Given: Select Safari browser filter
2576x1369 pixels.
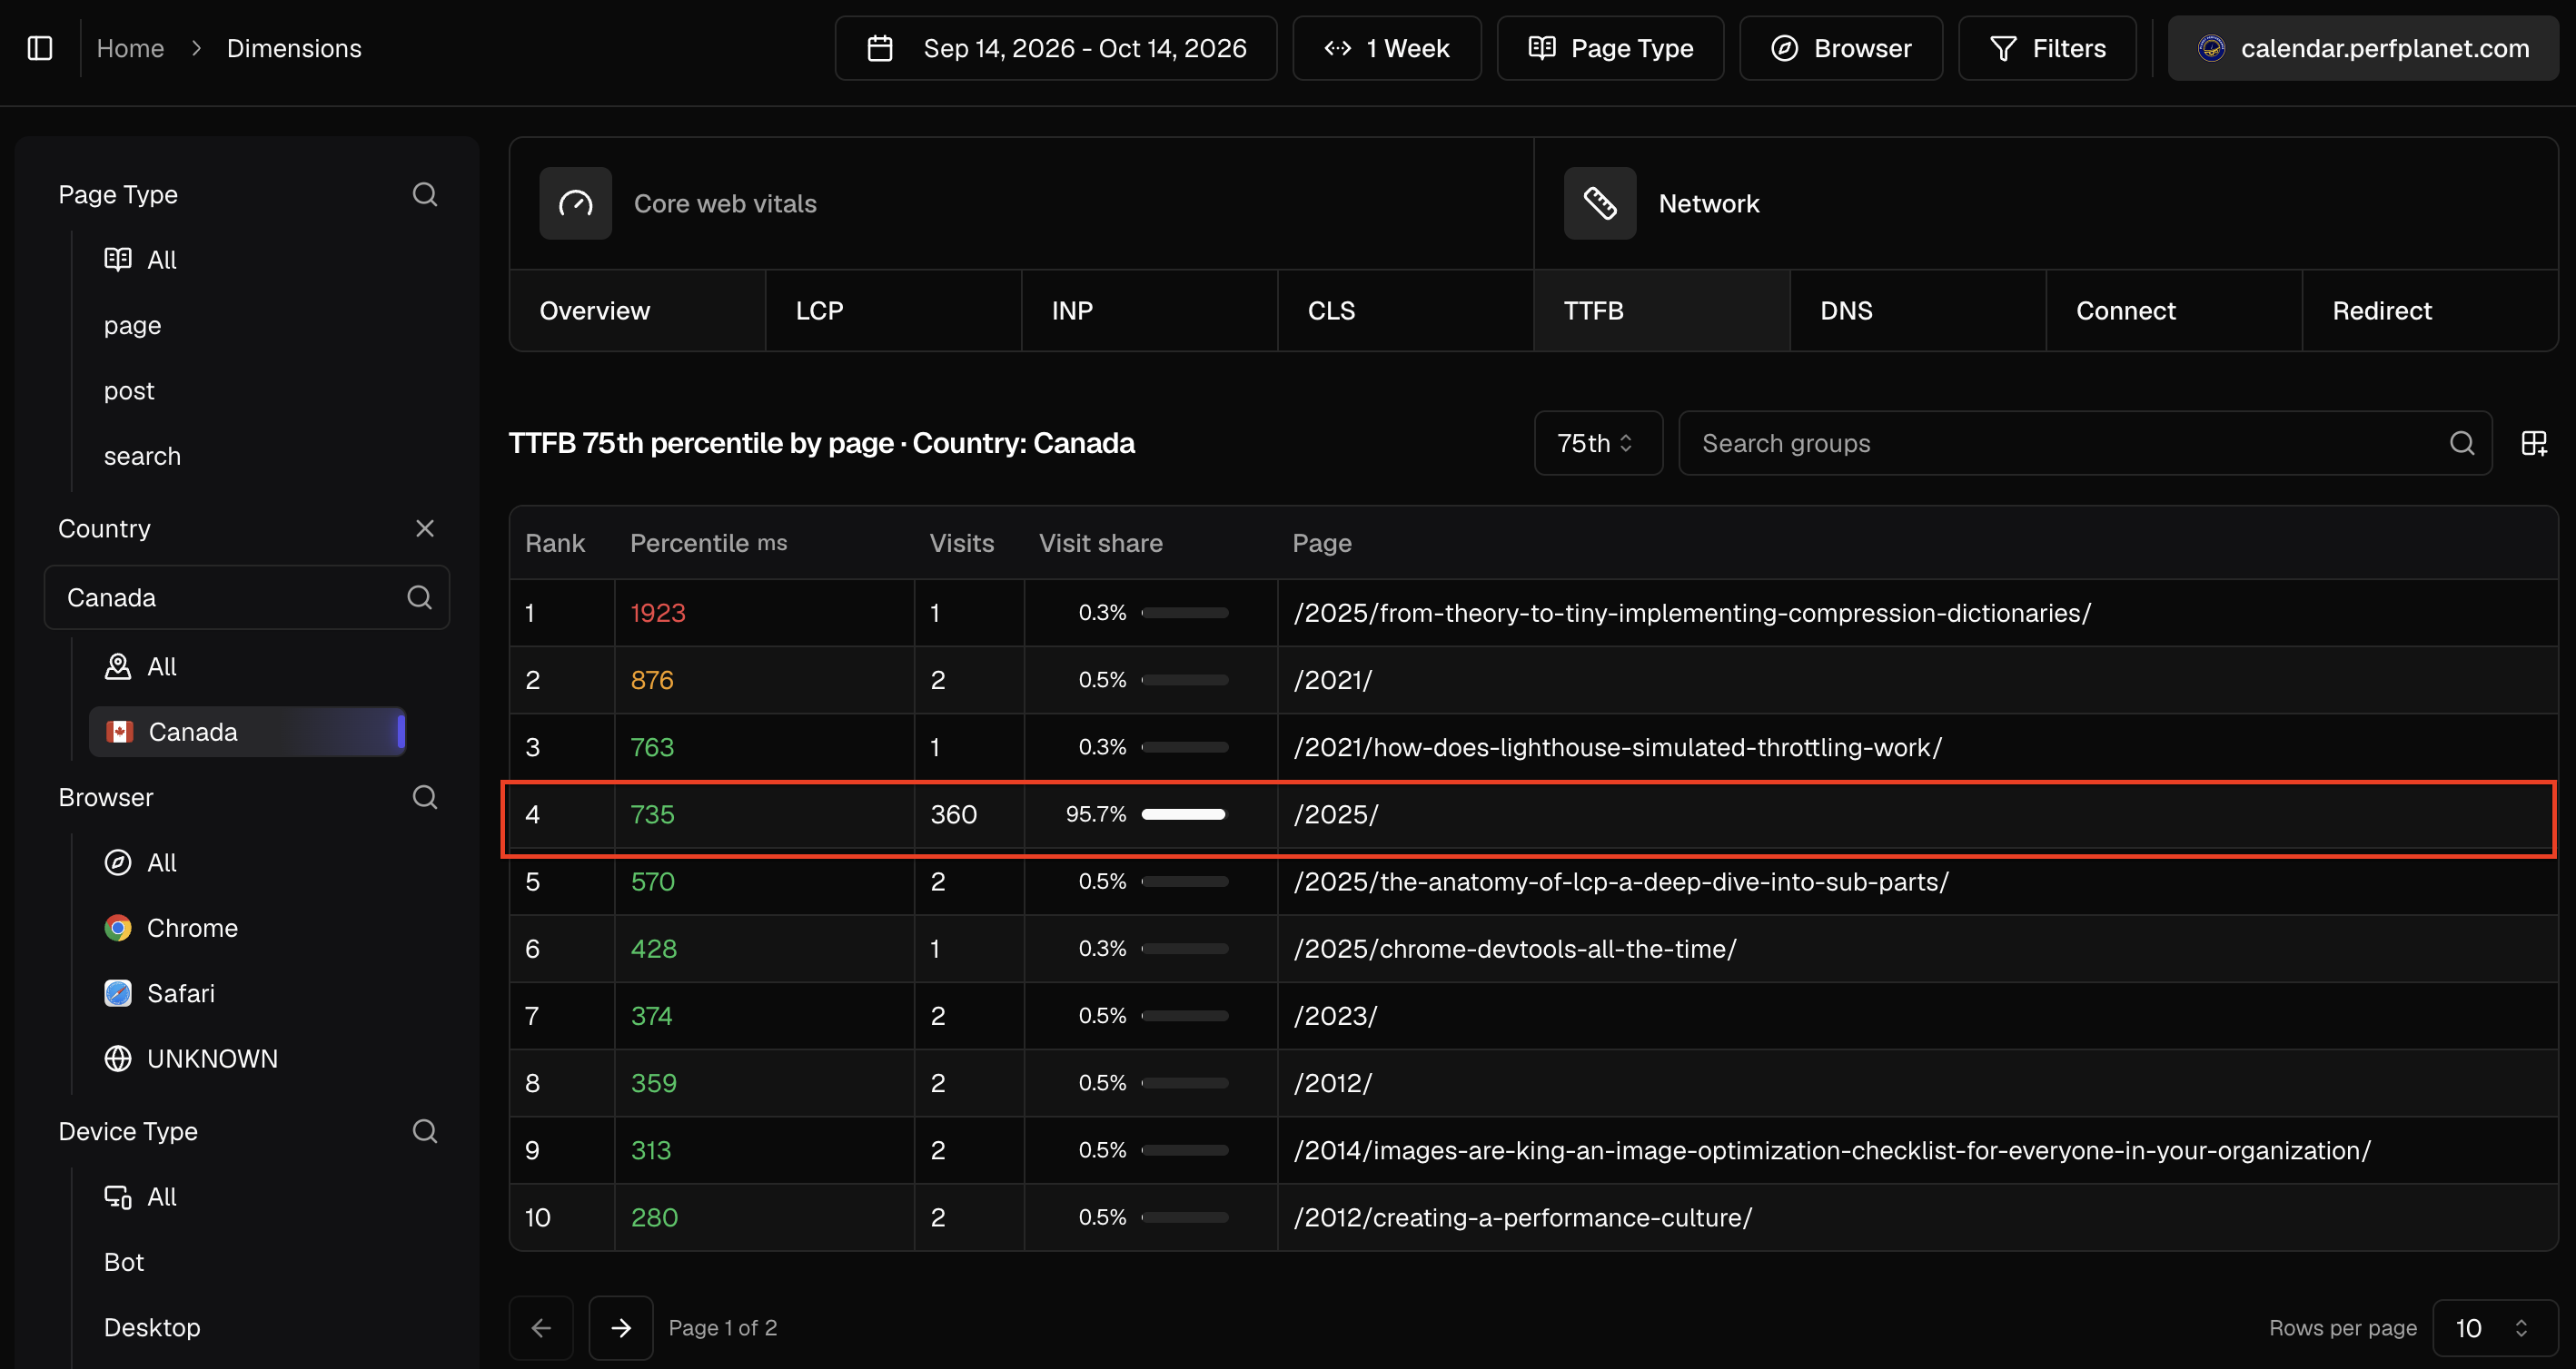Looking at the screenshot, I should click(160, 992).
